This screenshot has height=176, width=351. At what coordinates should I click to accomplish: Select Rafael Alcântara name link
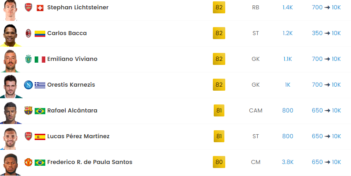point(72,110)
